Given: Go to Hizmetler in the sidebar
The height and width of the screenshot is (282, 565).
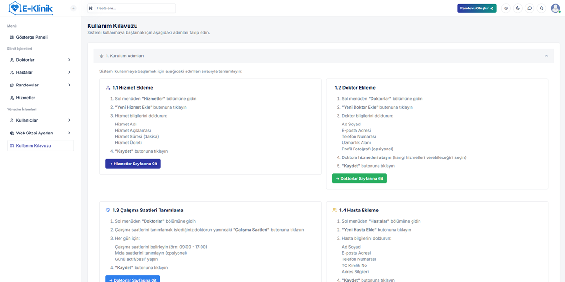Looking at the screenshot, I should click(25, 98).
